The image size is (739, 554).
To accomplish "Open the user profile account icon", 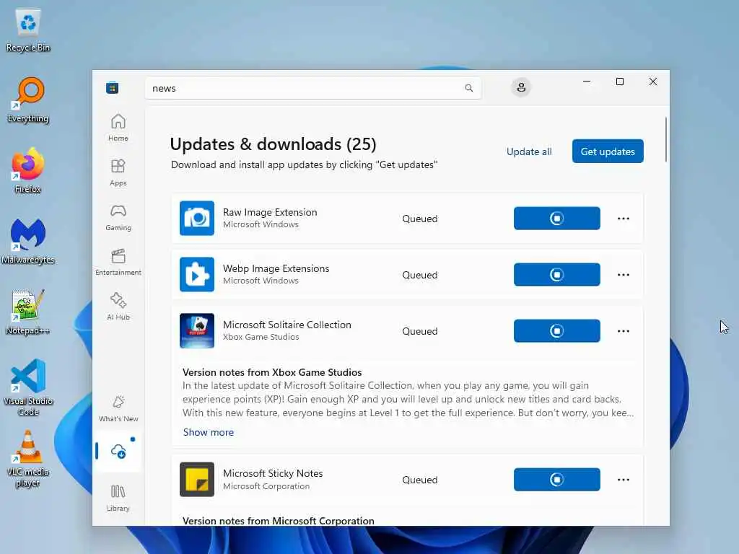I will coord(521,87).
